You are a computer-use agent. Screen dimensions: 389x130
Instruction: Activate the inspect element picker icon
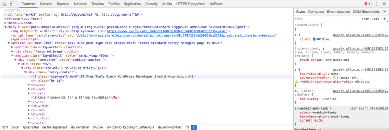pyautogui.click(x=5, y=4)
